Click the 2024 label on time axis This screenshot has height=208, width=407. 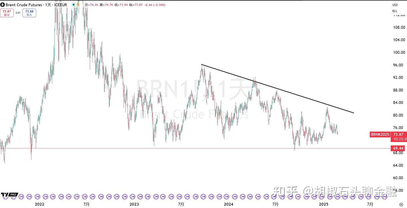pos(228,204)
